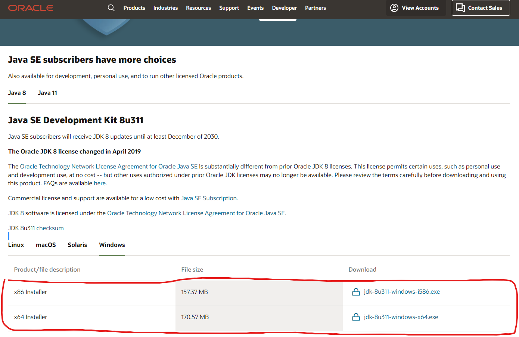
Task: Open the Industries menu
Action: coord(165,8)
